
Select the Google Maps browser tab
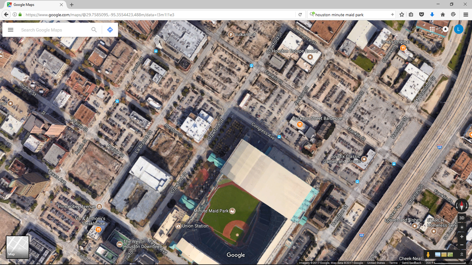[x=35, y=5]
